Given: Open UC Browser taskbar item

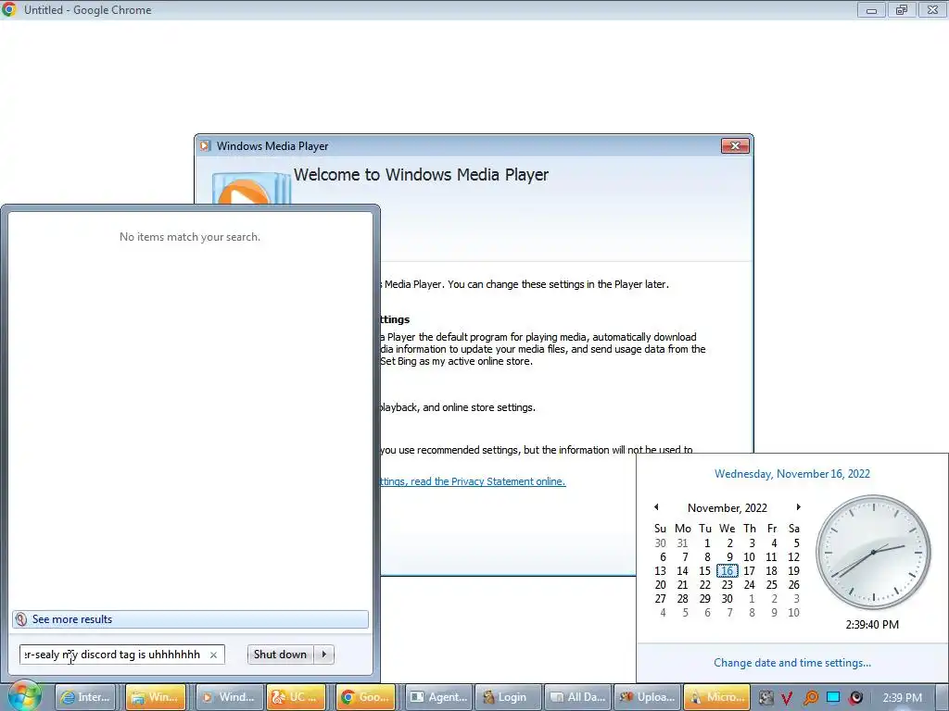Looking at the screenshot, I should [297, 697].
